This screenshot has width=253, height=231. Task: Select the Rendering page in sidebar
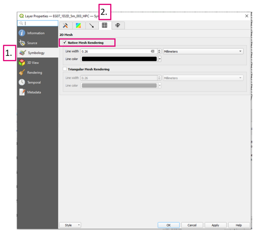(x=35, y=73)
